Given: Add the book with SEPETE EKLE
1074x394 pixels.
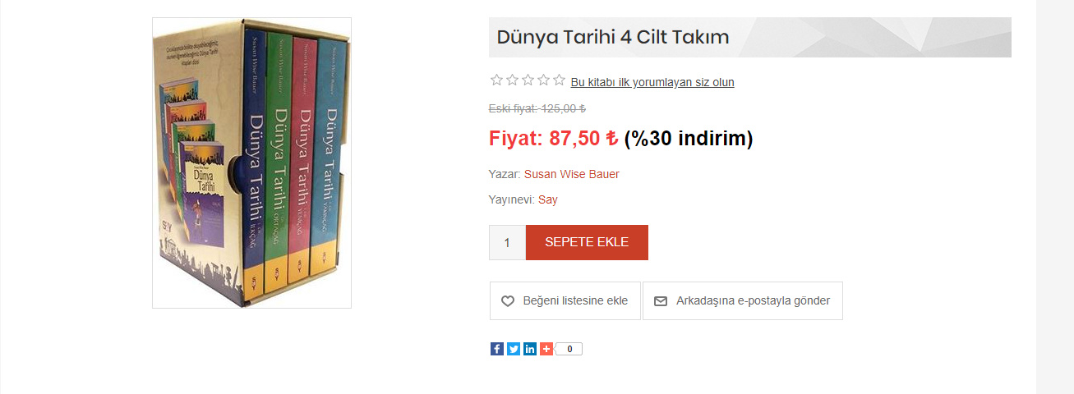Looking at the screenshot, I should click(x=587, y=242).
